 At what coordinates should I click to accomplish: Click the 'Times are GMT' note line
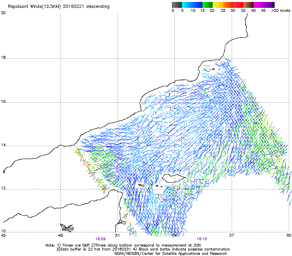[x=123, y=245]
